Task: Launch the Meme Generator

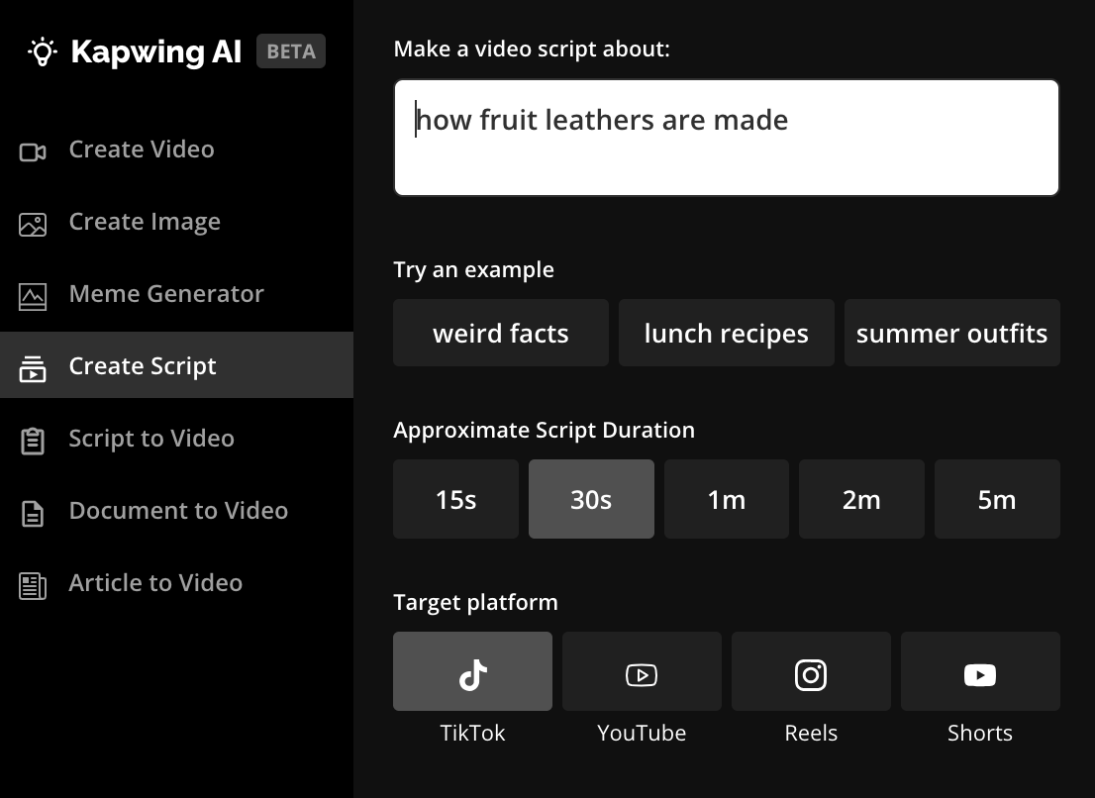Action: pyautogui.click(x=165, y=293)
